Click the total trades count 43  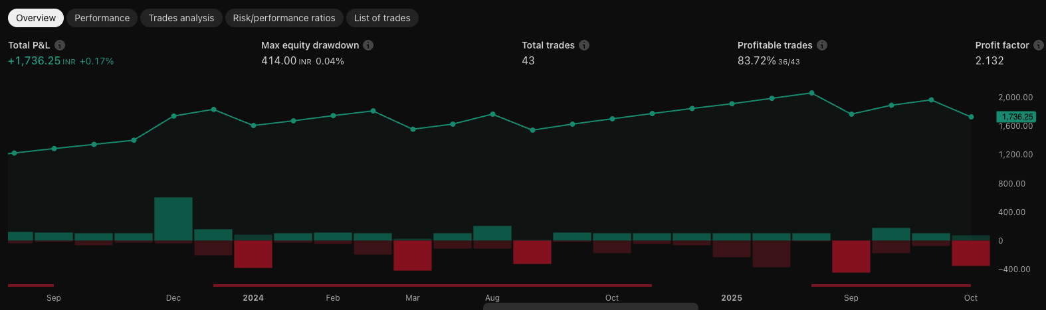click(528, 60)
